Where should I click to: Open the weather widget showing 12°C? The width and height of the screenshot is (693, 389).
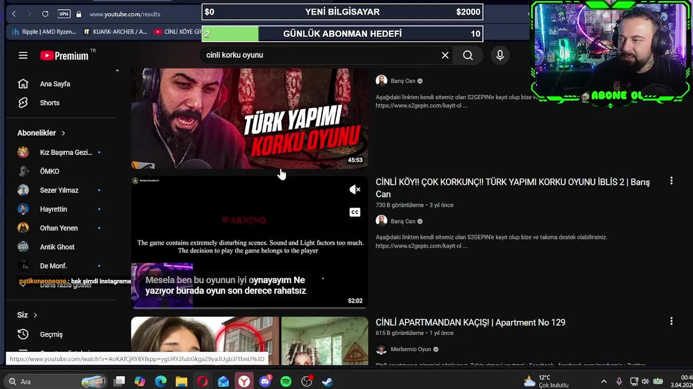pyautogui.click(x=546, y=381)
